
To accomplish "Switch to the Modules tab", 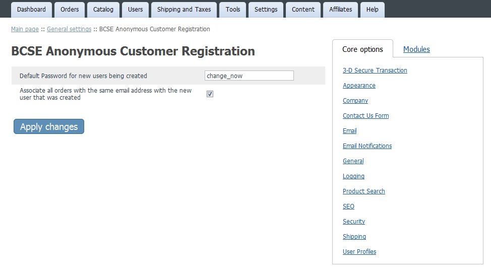I will coord(416,49).
